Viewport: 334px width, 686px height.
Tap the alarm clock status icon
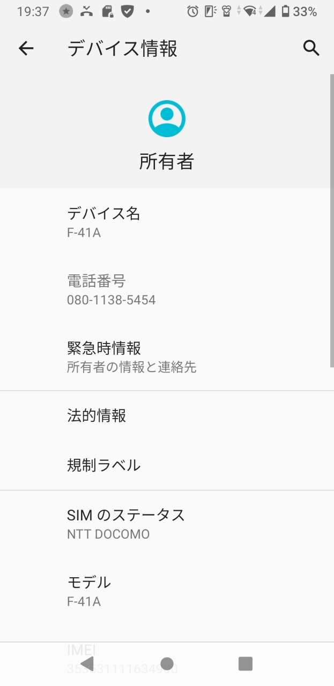192,11
